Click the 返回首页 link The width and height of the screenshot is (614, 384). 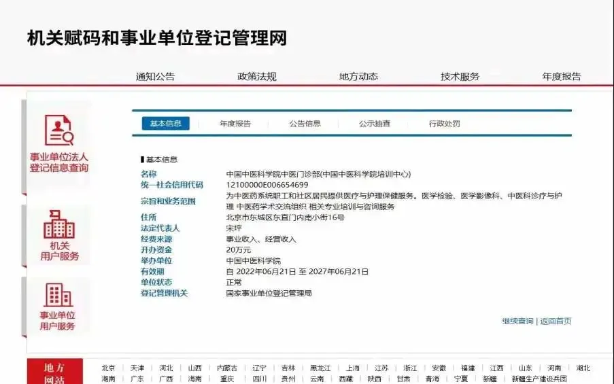[556, 321]
